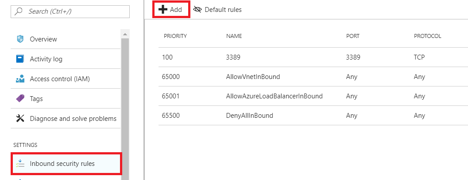The image size is (468, 180).
Task: Open the 3389 rule row
Action: tap(233, 57)
